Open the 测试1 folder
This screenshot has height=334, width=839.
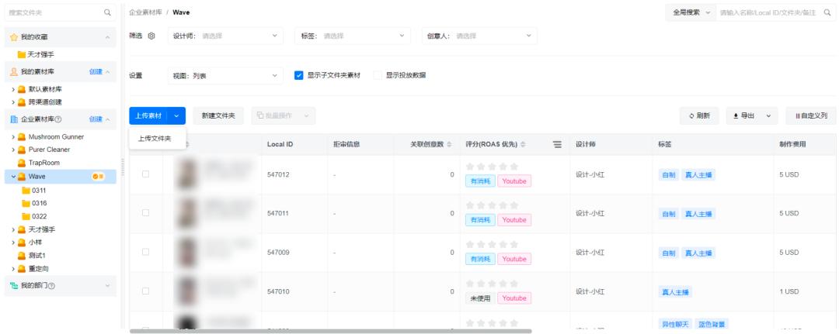[37, 256]
